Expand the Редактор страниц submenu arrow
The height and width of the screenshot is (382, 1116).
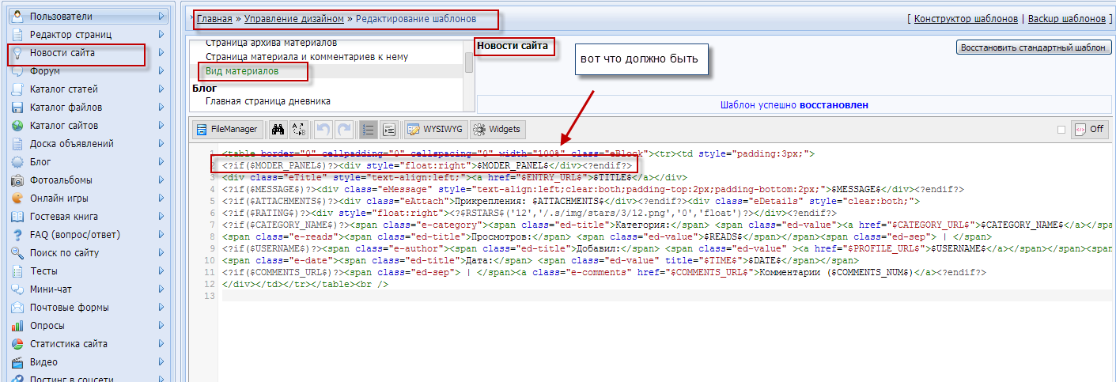[x=161, y=34]
